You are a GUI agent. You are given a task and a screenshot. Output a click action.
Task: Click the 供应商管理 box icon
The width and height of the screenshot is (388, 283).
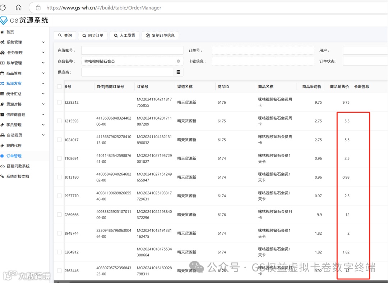tap(2, 114)
